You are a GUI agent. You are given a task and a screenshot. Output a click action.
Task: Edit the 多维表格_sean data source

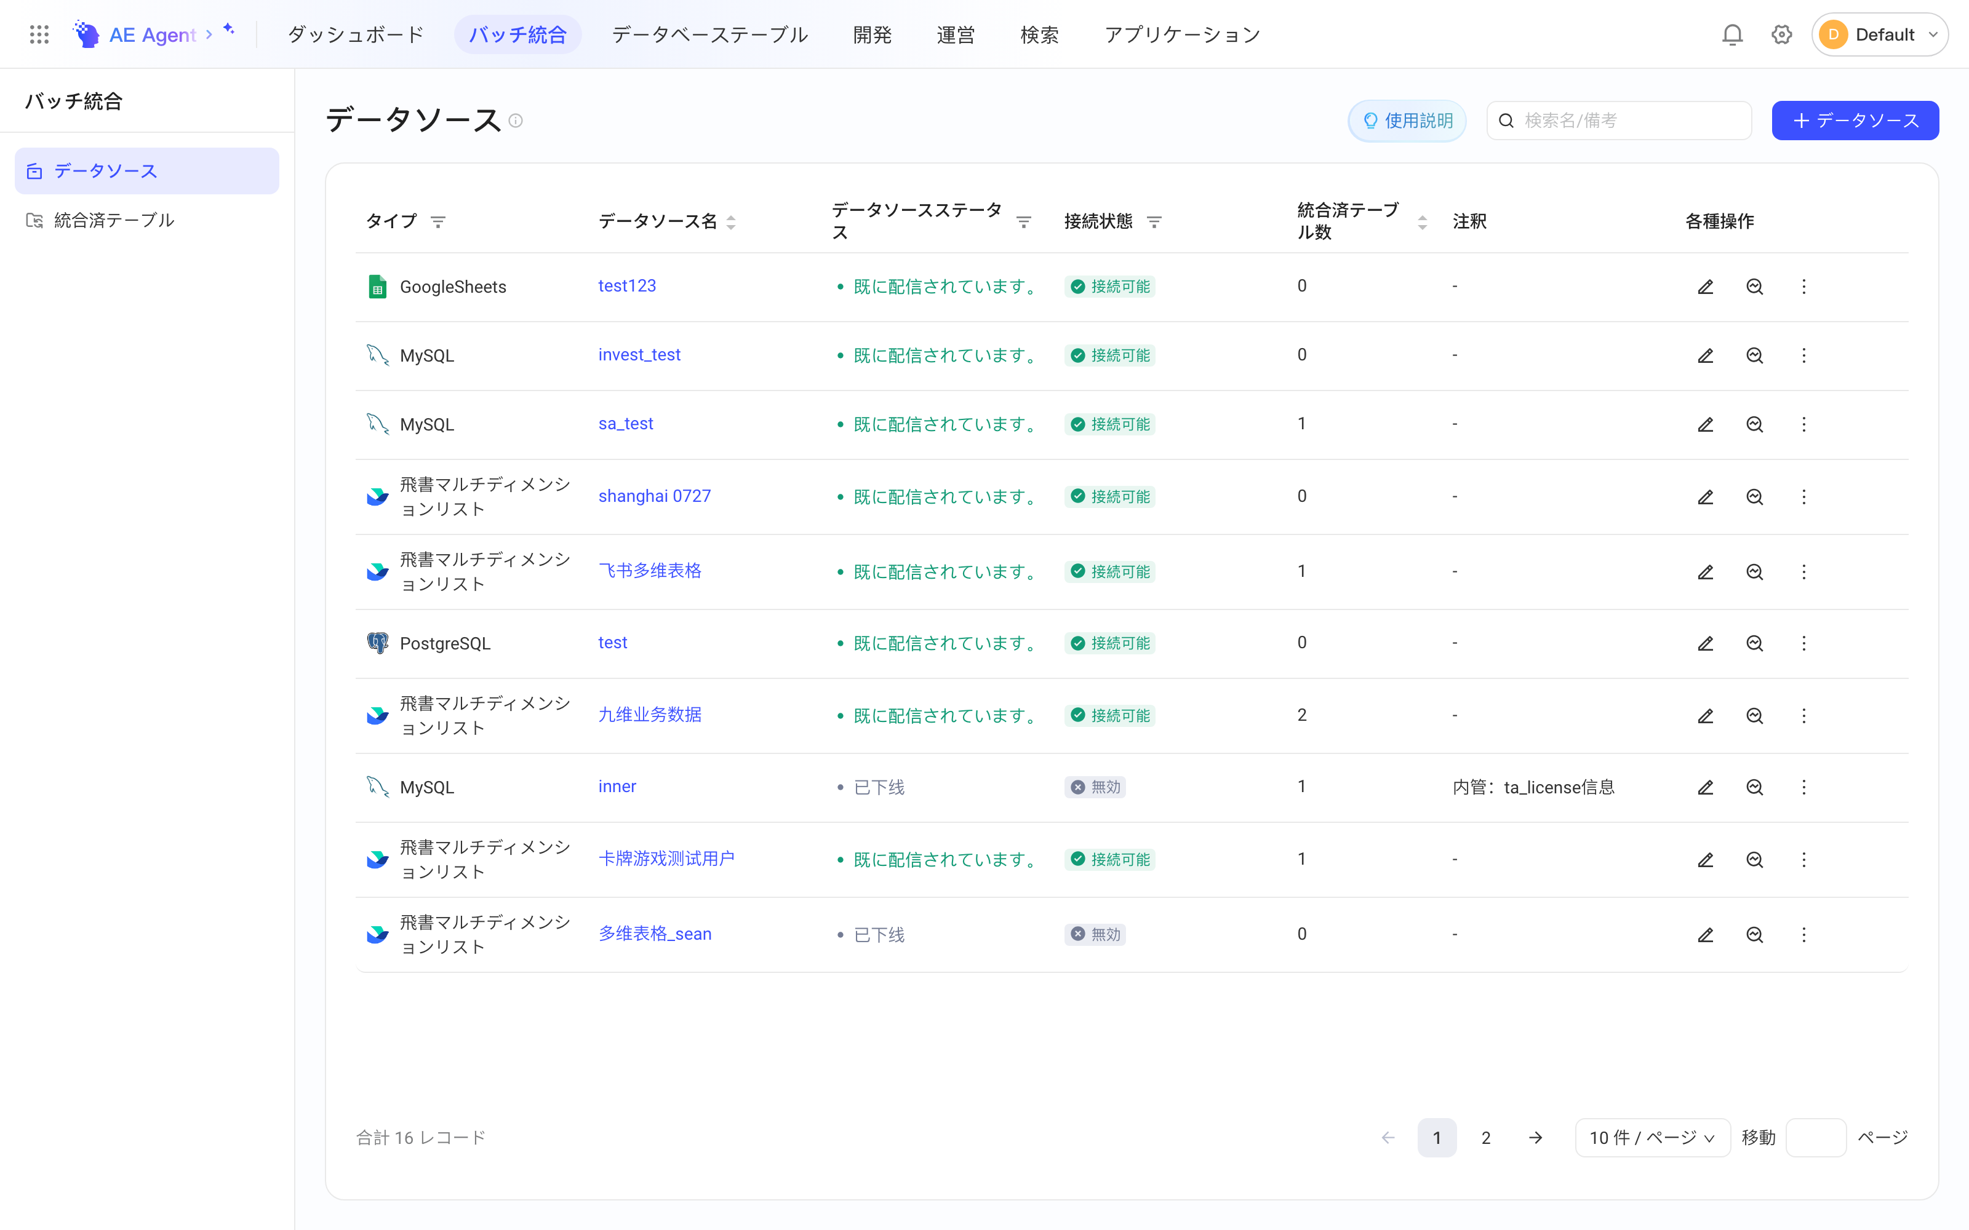click(1706, 935)
